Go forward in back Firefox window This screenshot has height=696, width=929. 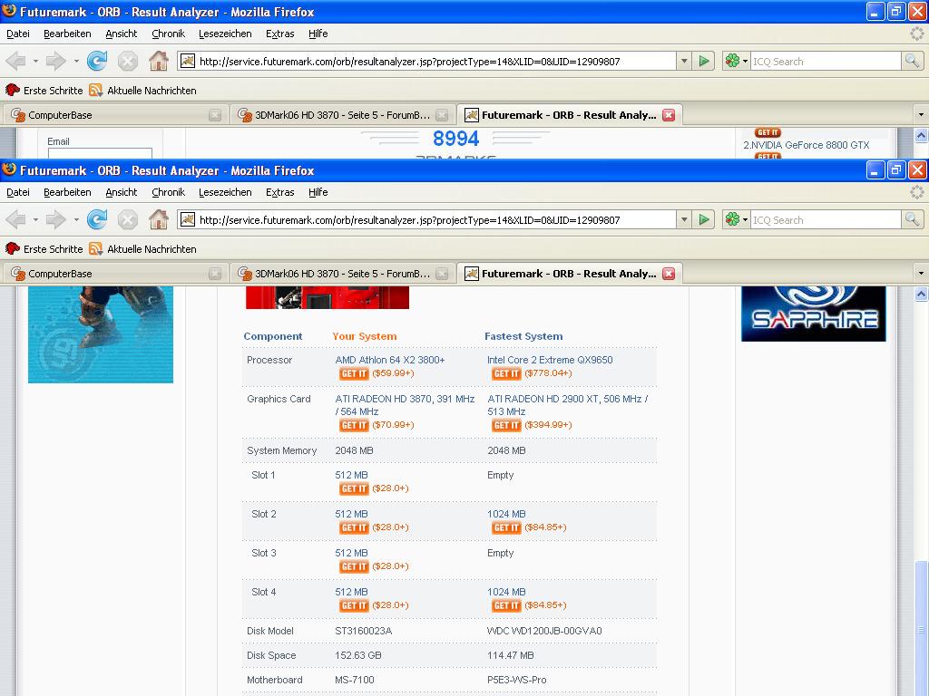point(56,61)
